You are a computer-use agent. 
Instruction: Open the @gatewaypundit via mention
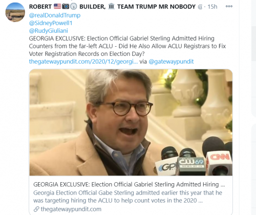coord(171,62)
